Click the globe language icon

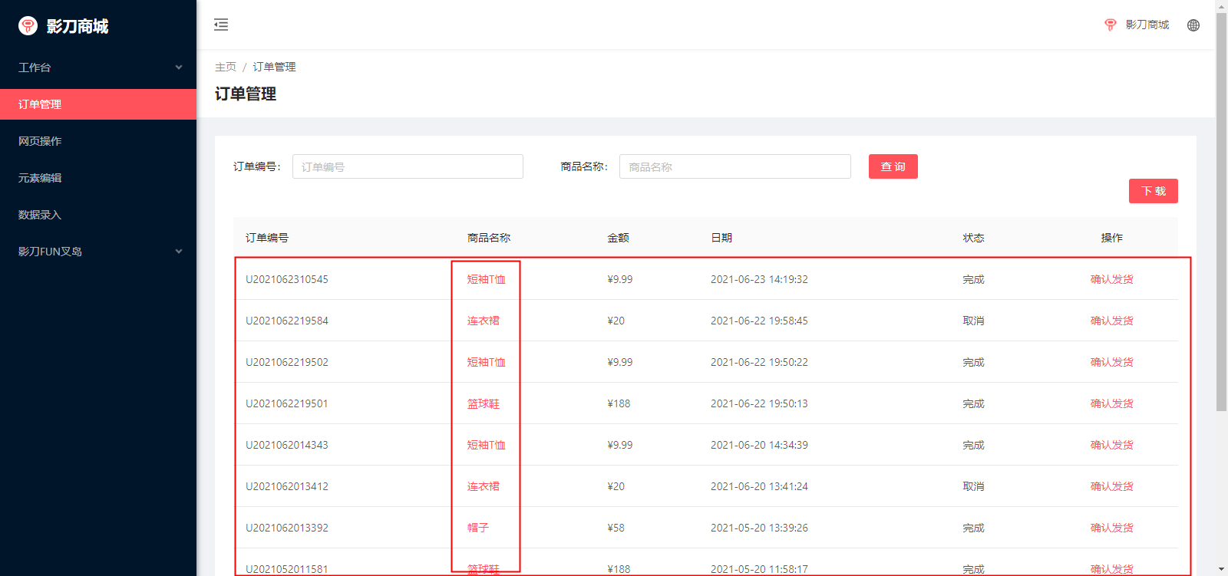(1193, 25)
